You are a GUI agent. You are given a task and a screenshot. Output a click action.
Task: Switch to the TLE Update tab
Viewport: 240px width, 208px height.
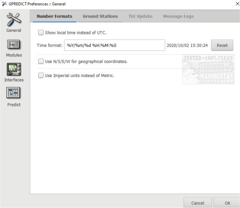tap(140, 16)
